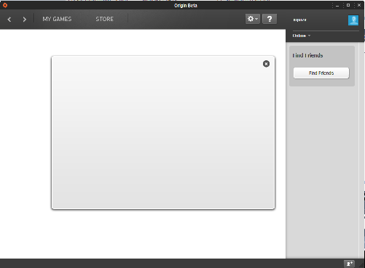Click the username beside the avatar
The width and height of the screenshot is (365, 268).
point(299,20)
